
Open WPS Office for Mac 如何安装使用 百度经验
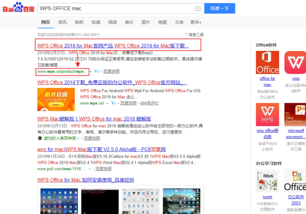click(86, 180)
